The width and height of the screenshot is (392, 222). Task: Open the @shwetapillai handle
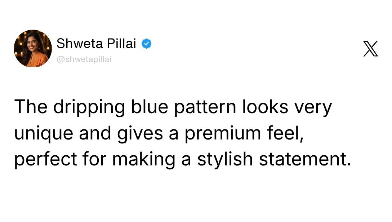tap(84, 59)
